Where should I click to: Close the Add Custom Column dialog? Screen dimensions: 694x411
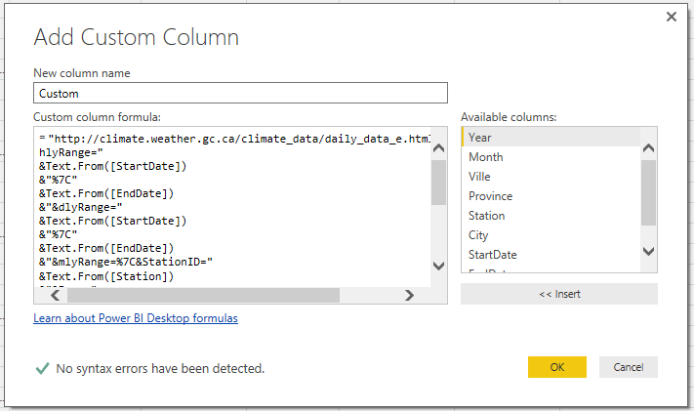671,17
